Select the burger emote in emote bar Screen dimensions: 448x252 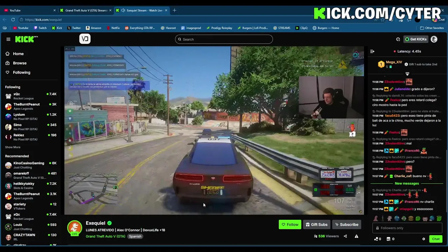(x=411, y=219)
